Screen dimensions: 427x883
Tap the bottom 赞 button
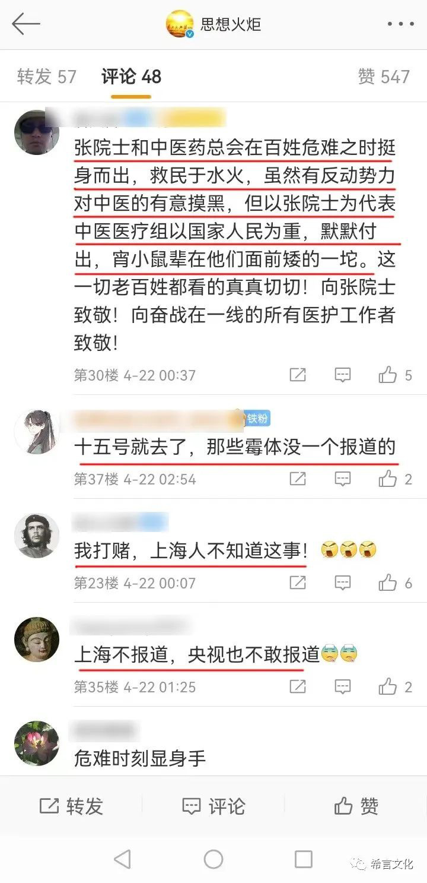[356, 806]
